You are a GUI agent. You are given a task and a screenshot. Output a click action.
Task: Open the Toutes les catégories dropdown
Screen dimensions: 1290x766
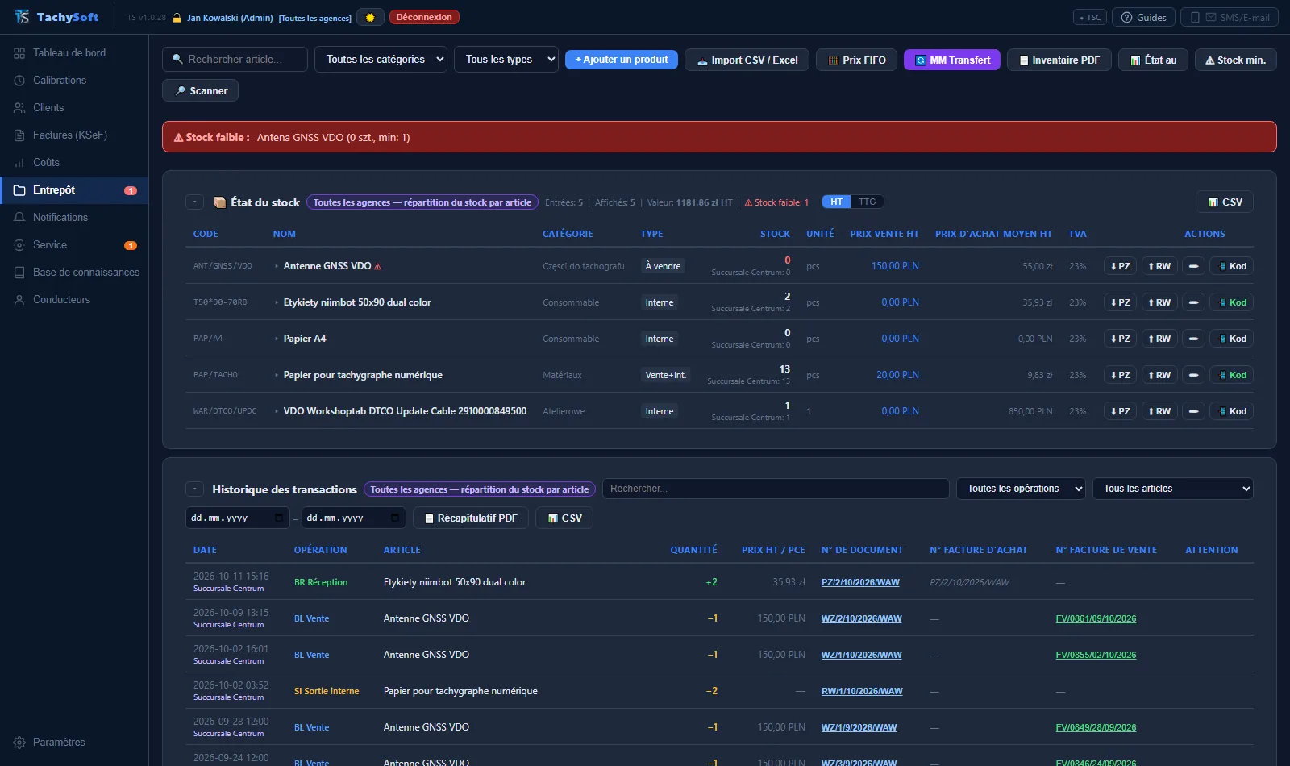[381, 60]
